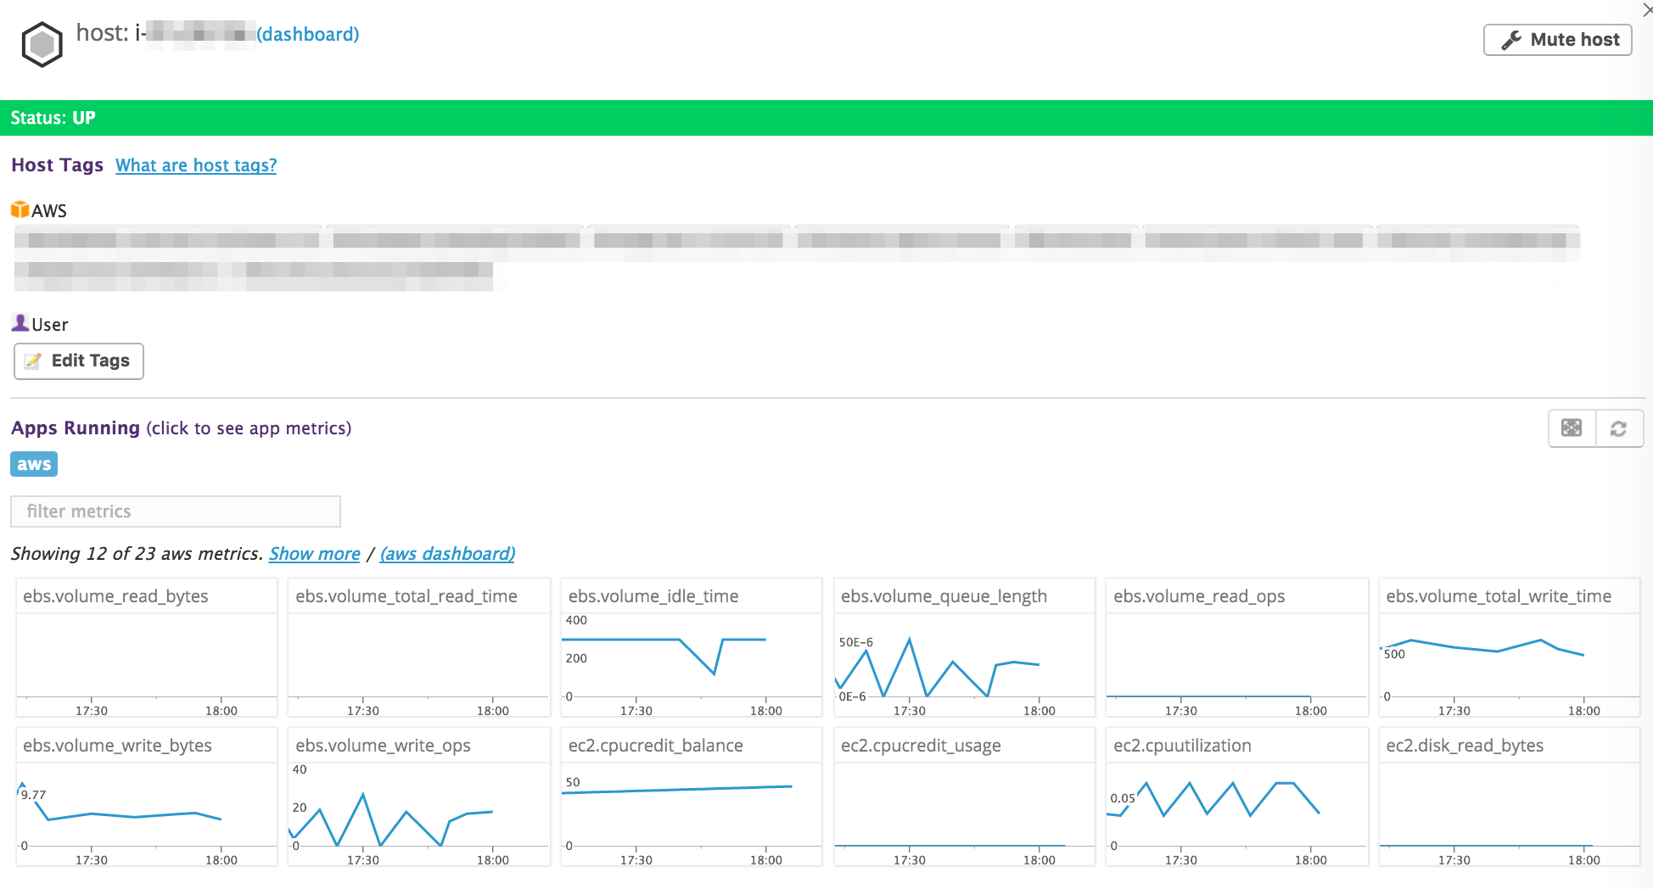The height and width of the screenshot is (889, 1653).
Task: Select the aws app tag
Action: tap(34, 464)
